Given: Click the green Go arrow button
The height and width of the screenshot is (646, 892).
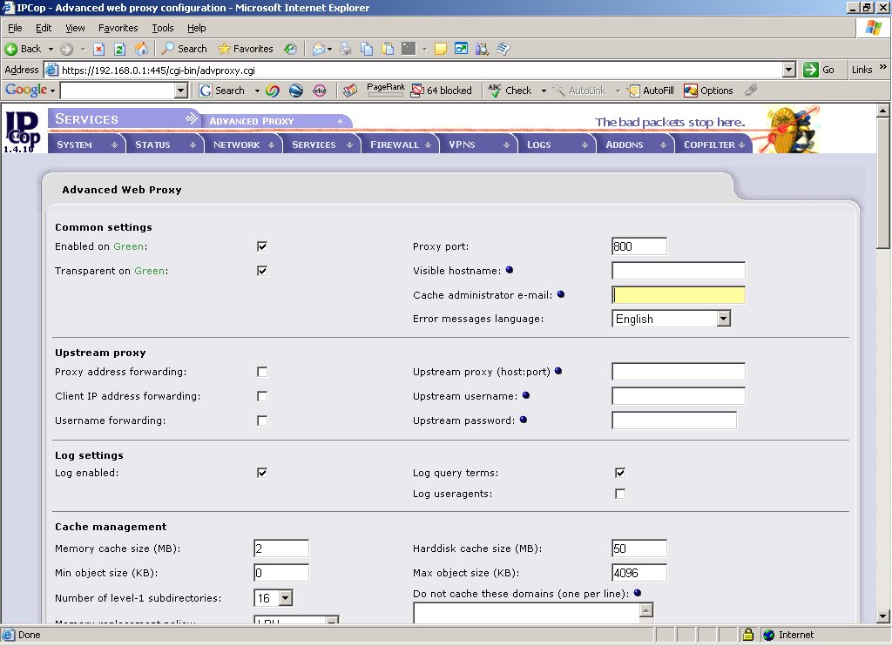Looking at the screenshot, I should pos(811,70).
